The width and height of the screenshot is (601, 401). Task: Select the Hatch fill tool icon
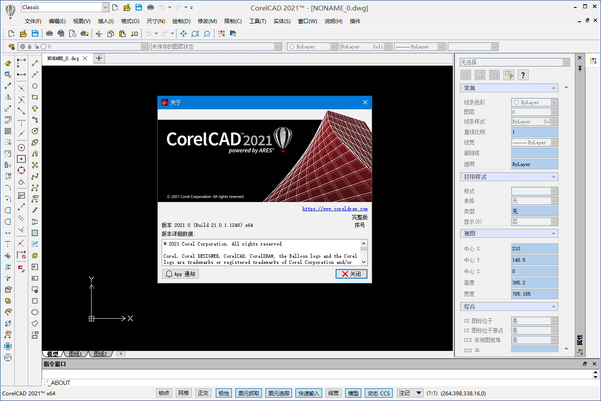[35, 233]
